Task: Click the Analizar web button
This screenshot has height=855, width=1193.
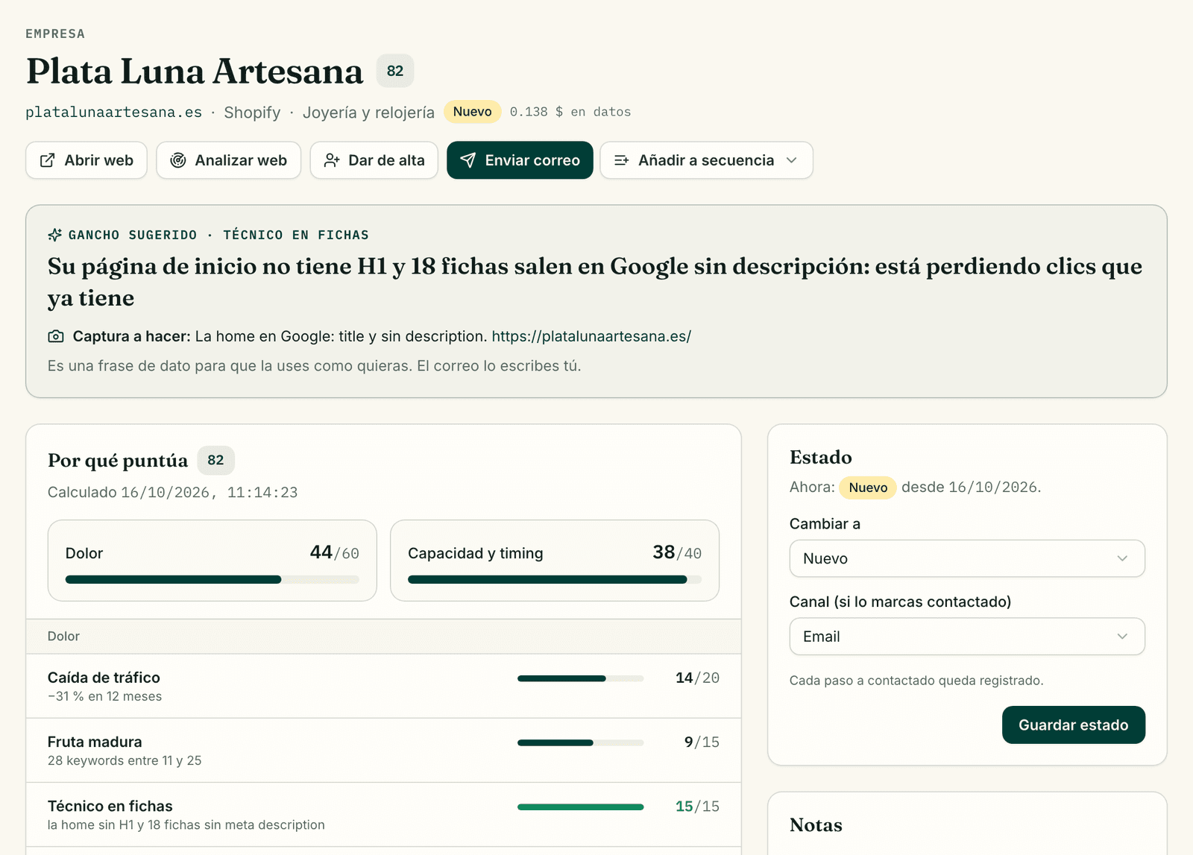Action: pyautogui.click(x=228, y=160)
